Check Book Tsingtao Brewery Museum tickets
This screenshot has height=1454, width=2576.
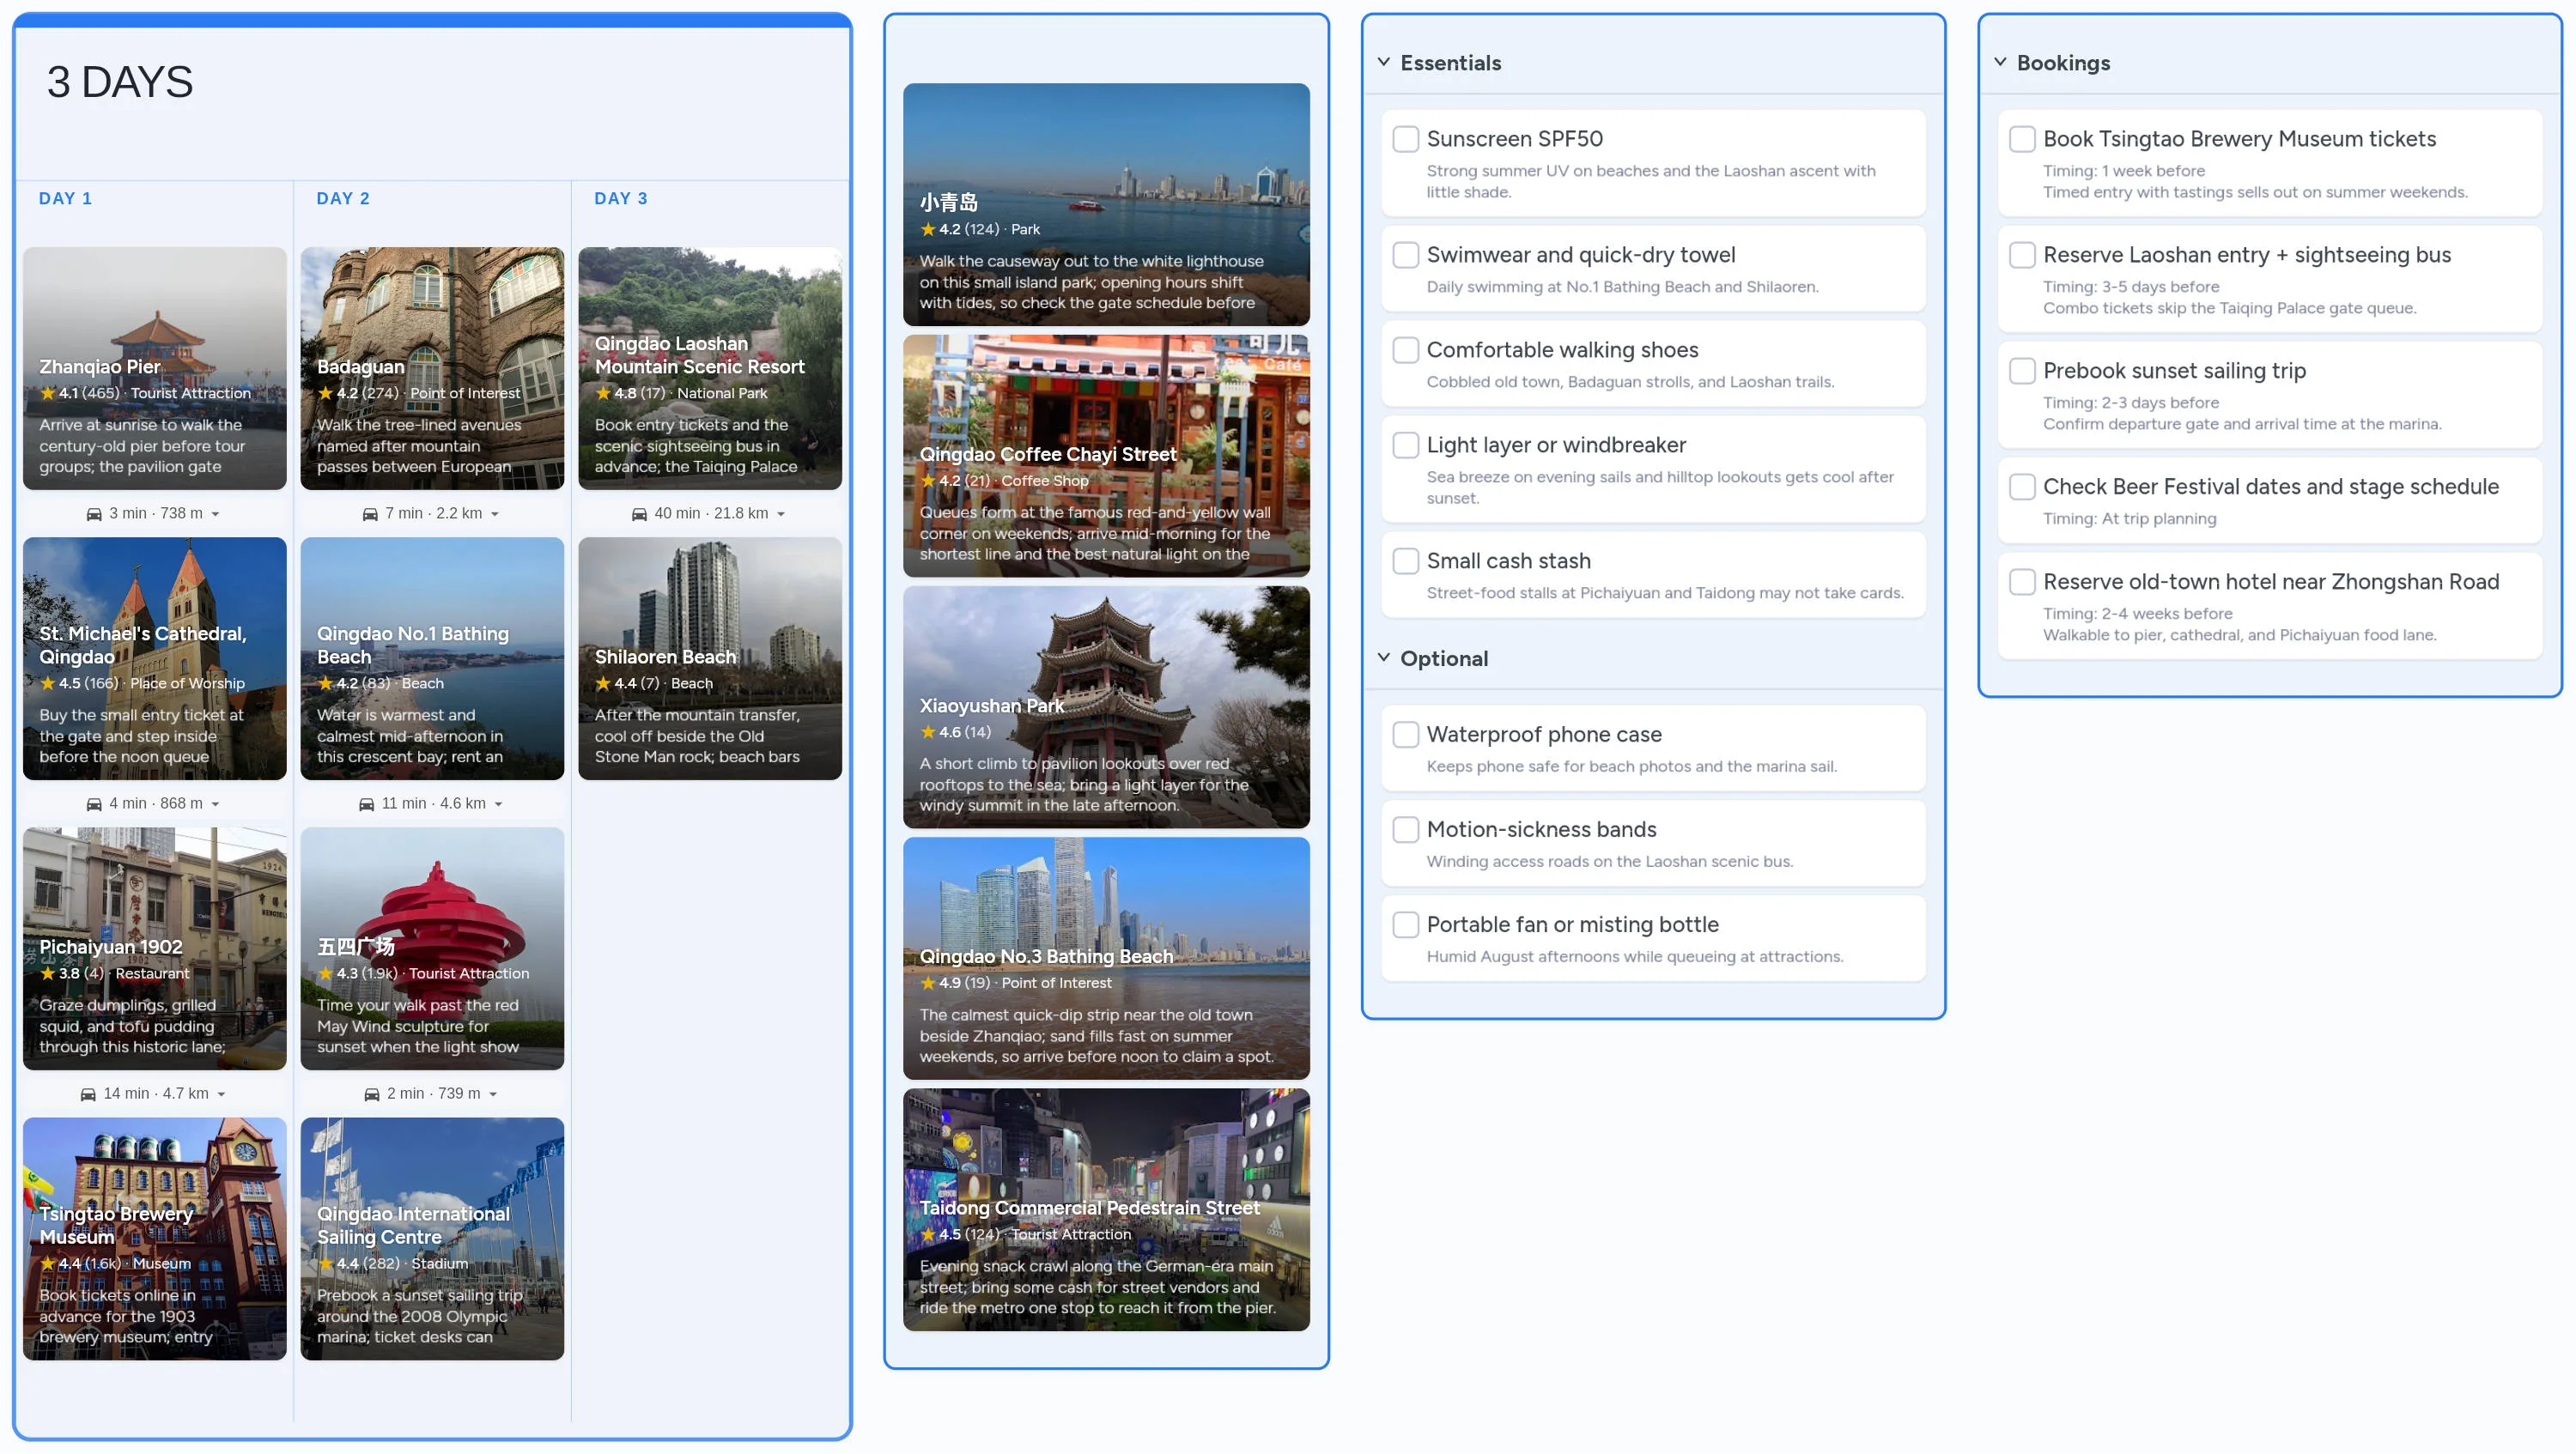point(2022,139)
